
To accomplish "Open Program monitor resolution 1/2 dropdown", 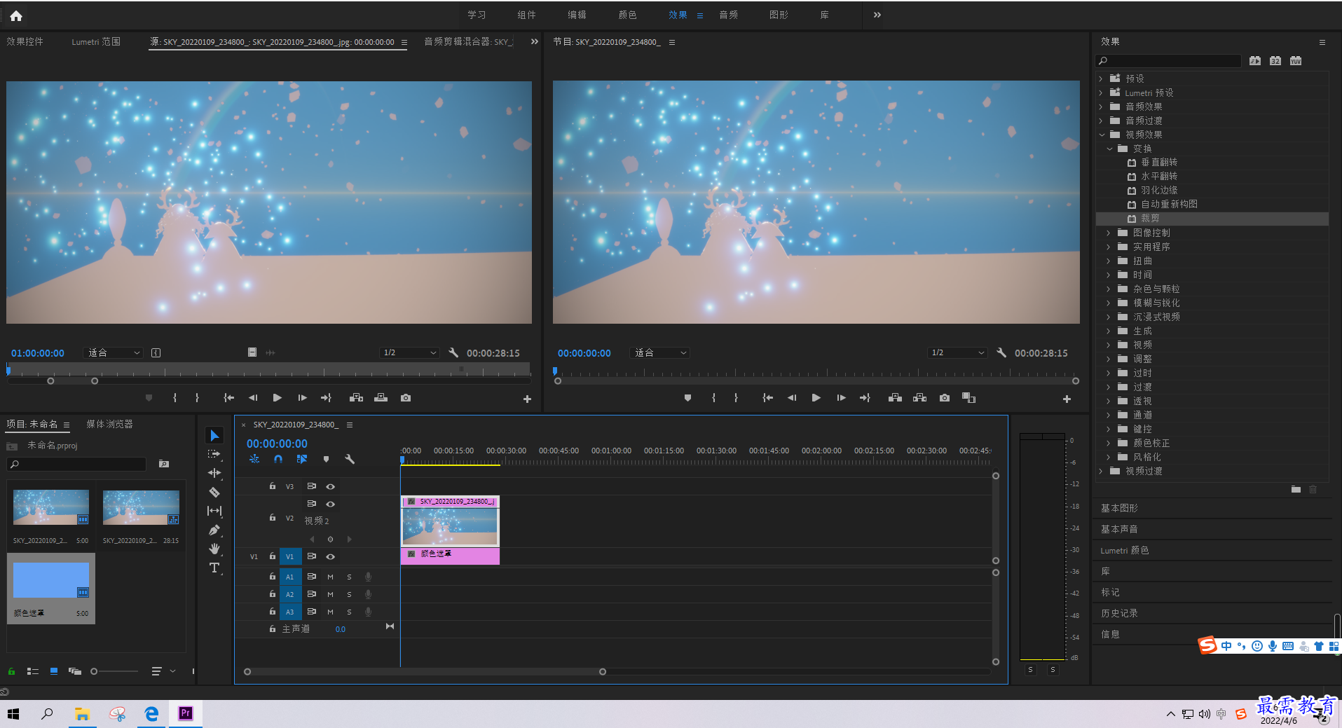I will click(957, 352).
